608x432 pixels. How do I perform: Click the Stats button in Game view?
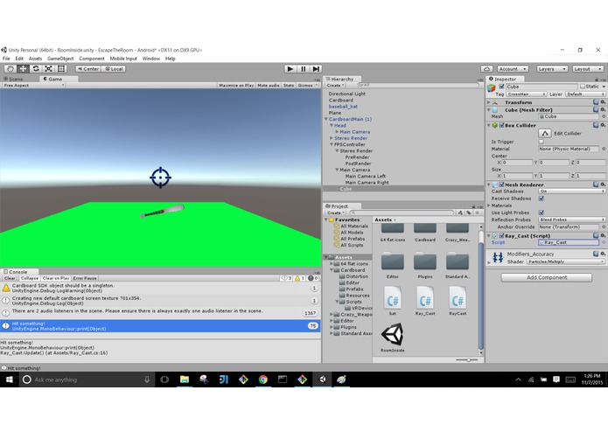click(289, 85)
